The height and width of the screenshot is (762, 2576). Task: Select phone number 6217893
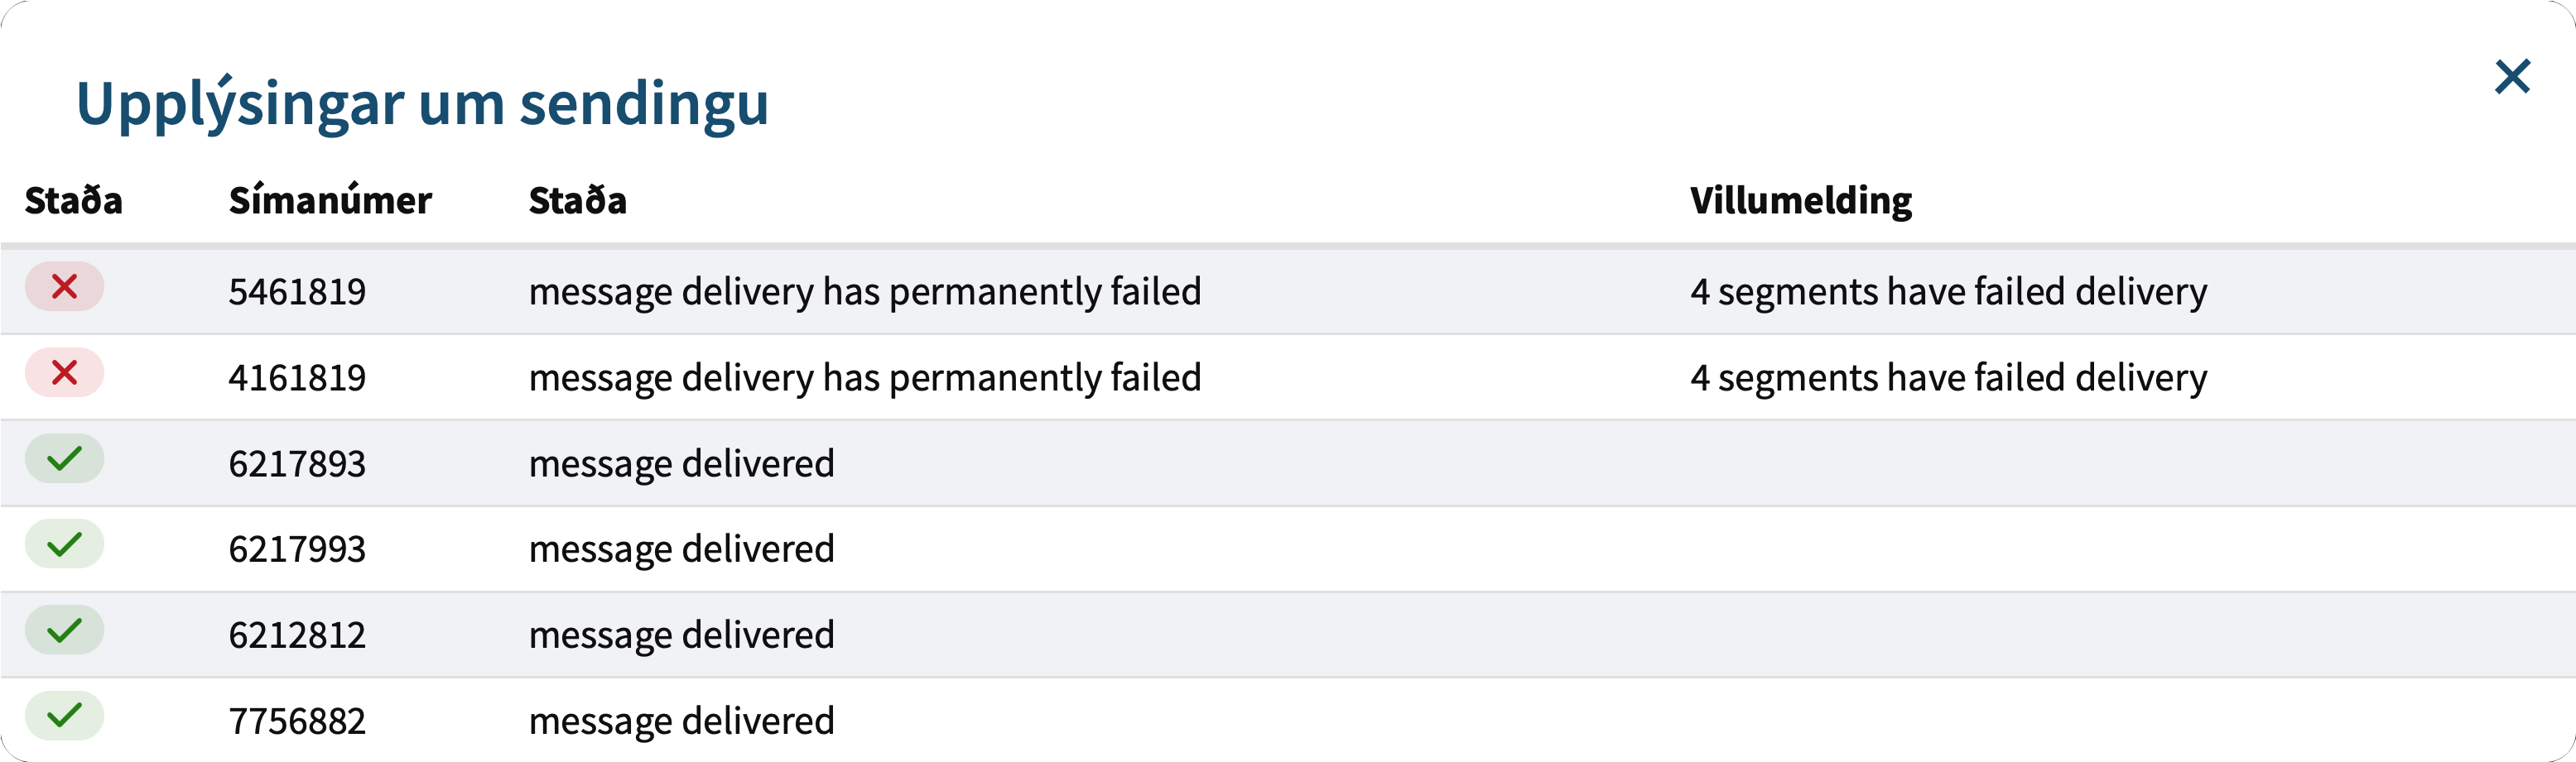[x=297, y=463]
